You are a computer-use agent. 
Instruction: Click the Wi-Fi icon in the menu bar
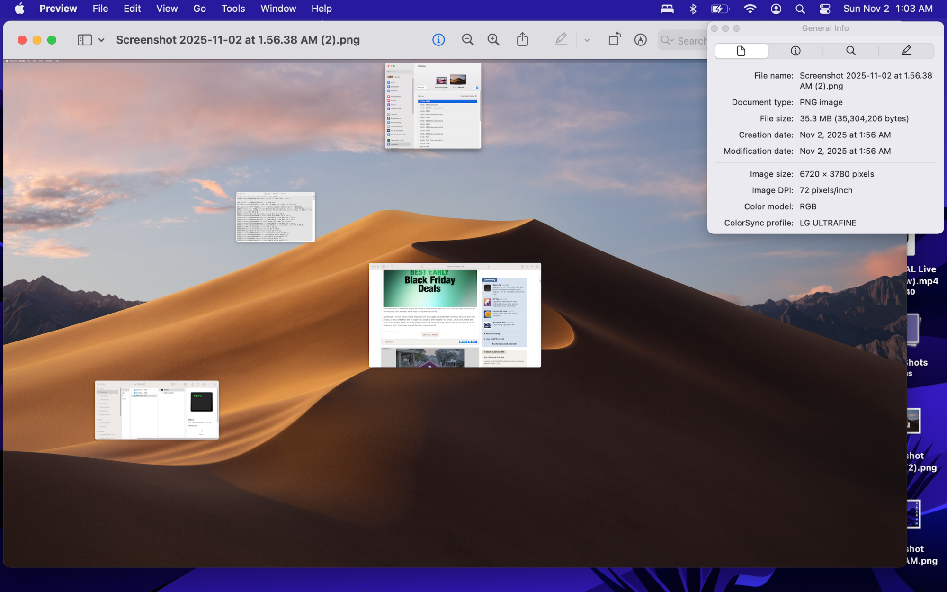(x=750, y=9)
